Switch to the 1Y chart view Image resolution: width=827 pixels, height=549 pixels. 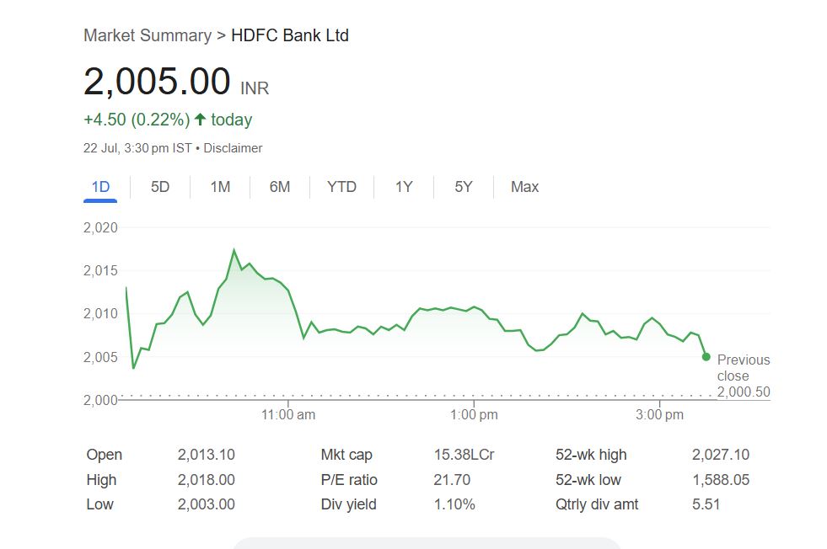[404, 187]
